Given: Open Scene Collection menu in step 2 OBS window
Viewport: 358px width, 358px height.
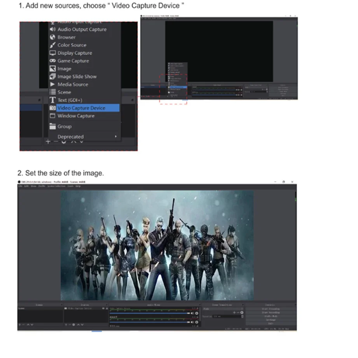Looking at the screenshot, I should point(56,186).
